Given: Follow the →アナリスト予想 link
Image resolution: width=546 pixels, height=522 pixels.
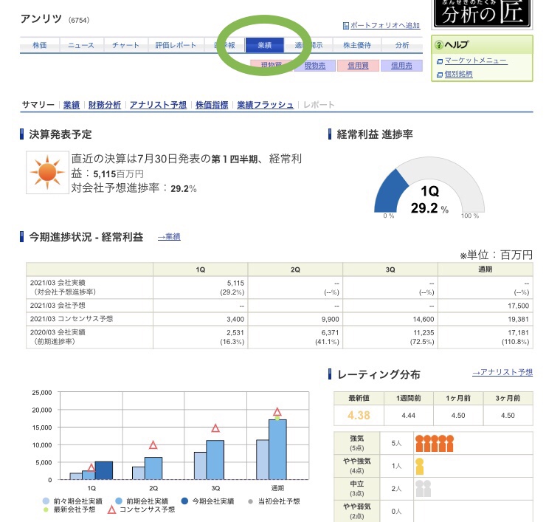Looking at the screenshot, I should point(502,372).
